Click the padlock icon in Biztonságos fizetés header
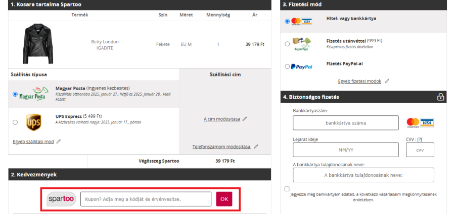Screen dimensions: 455x214 (440, 97)
